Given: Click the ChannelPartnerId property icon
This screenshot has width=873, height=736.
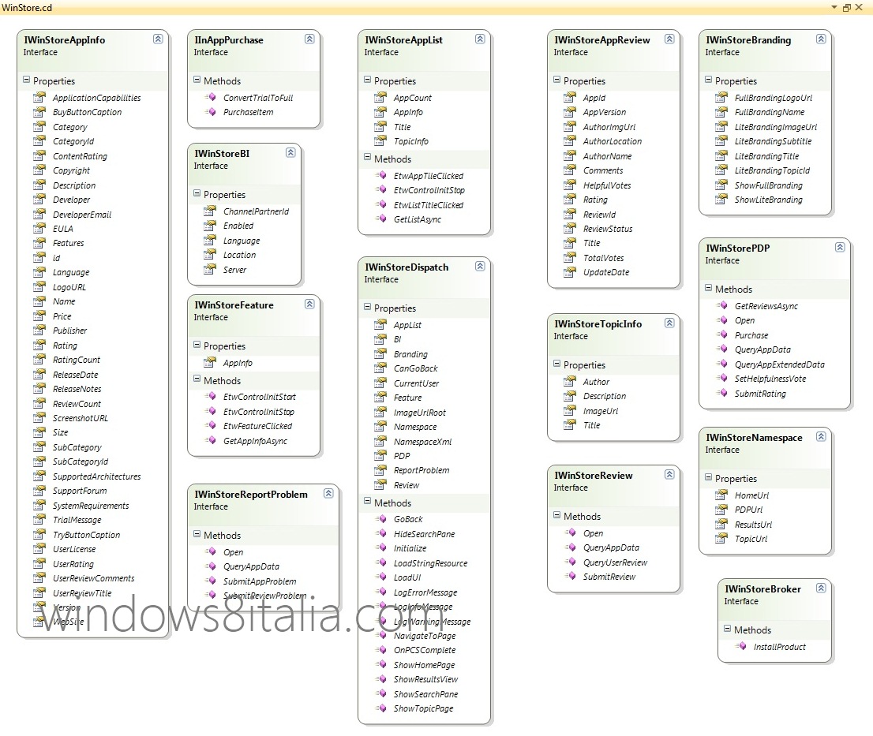Looking at the screenshot, I should pyautogui.click(x=209, y=211).
